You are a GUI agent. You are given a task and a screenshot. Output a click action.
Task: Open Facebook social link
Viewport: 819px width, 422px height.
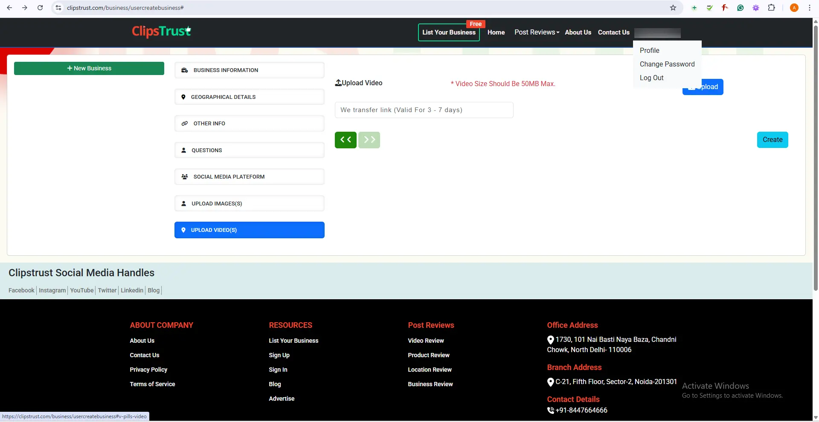tap(21, 290)
